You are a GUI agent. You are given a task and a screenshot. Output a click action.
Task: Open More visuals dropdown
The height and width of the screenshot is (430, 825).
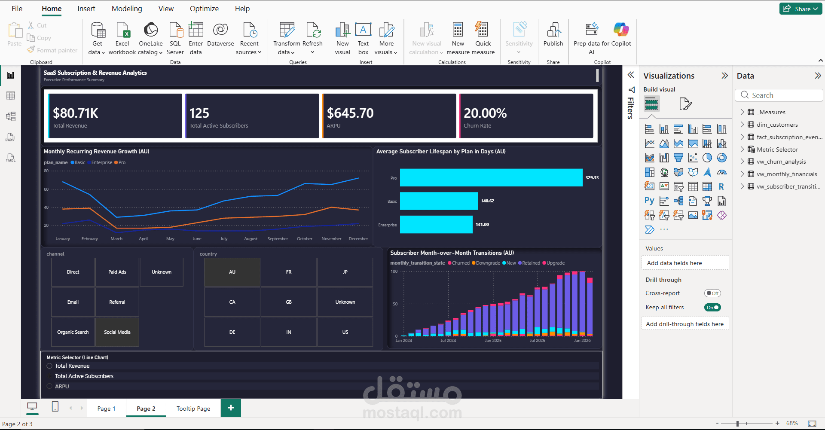(386, 48)
